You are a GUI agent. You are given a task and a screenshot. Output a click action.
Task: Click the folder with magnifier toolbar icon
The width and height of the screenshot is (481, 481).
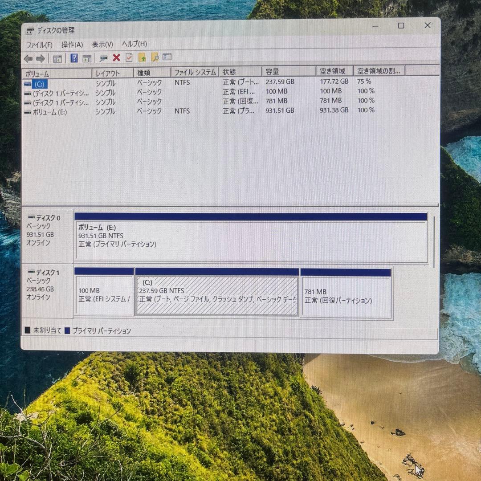(155, 57)
